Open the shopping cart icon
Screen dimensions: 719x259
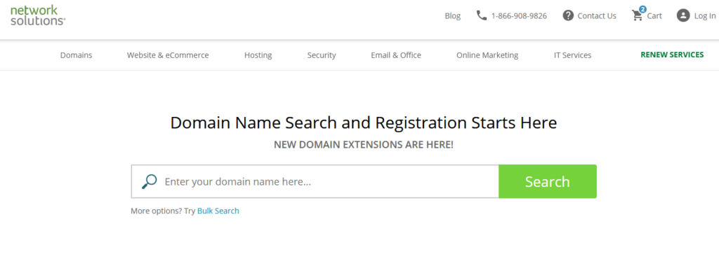(x=638, y=15)
